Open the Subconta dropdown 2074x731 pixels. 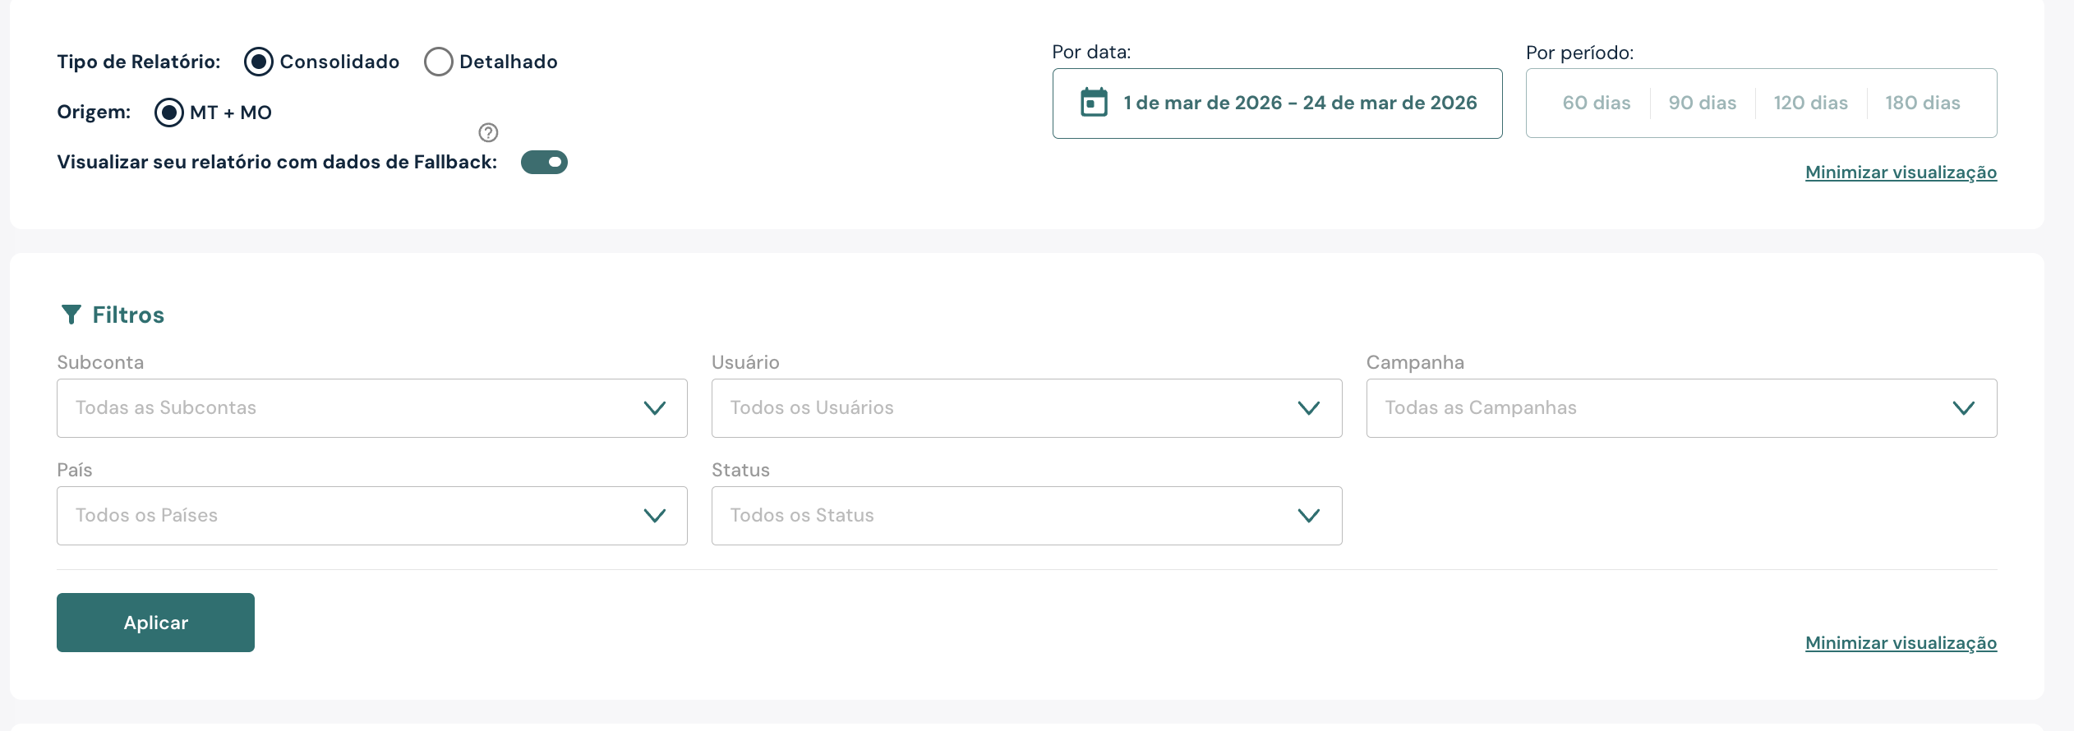pos(371,408)
